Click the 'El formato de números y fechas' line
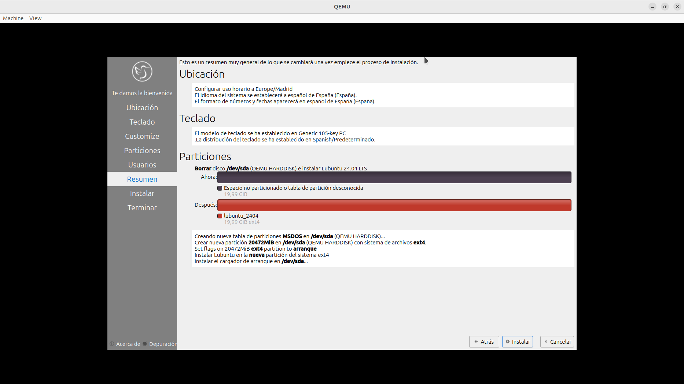This screenshot has height=384, width=684. 285,101
